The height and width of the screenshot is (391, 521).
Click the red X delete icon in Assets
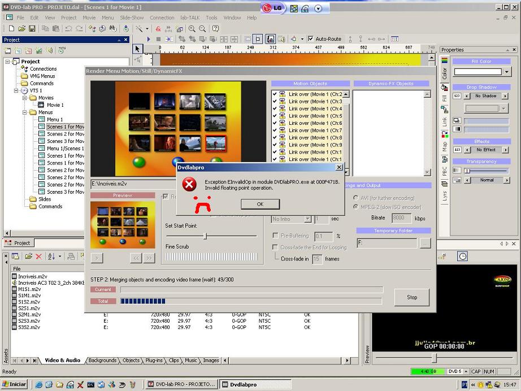[x=38, y=256]
